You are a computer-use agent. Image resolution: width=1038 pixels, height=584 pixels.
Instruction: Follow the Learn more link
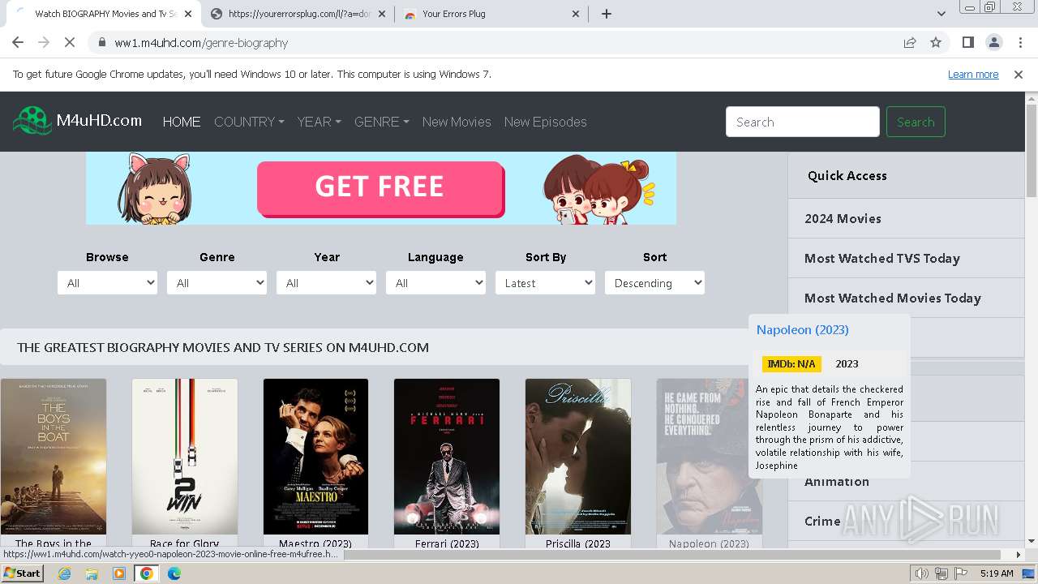(x=973, y=74)
